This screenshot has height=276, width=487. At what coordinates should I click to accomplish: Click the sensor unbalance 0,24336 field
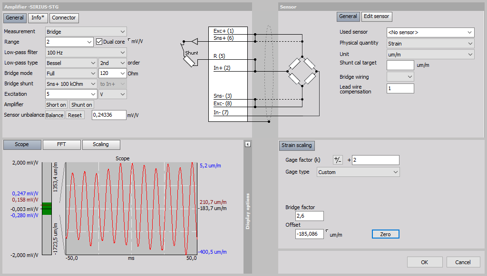point(109,115)
